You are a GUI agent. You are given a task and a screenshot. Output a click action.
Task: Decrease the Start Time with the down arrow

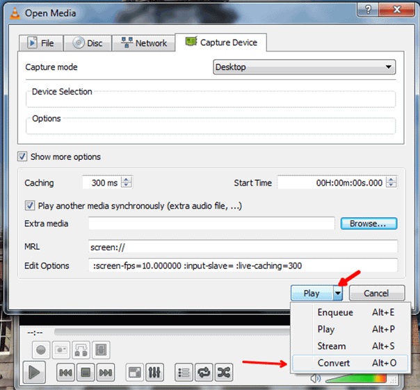391,186
